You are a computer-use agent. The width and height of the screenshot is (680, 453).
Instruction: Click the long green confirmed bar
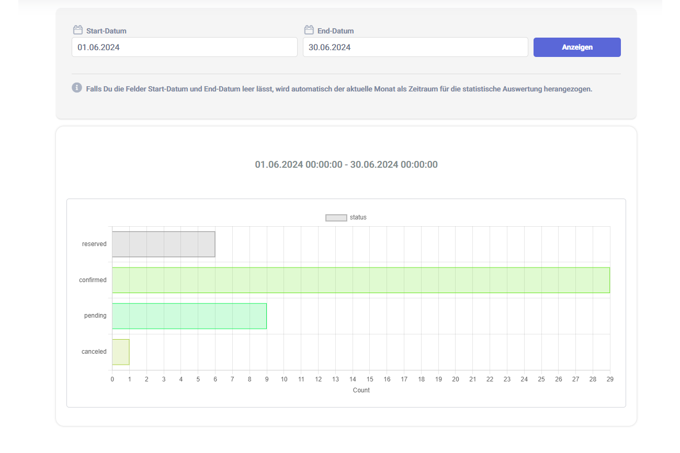pyautogui.click(x=361, y=280)
